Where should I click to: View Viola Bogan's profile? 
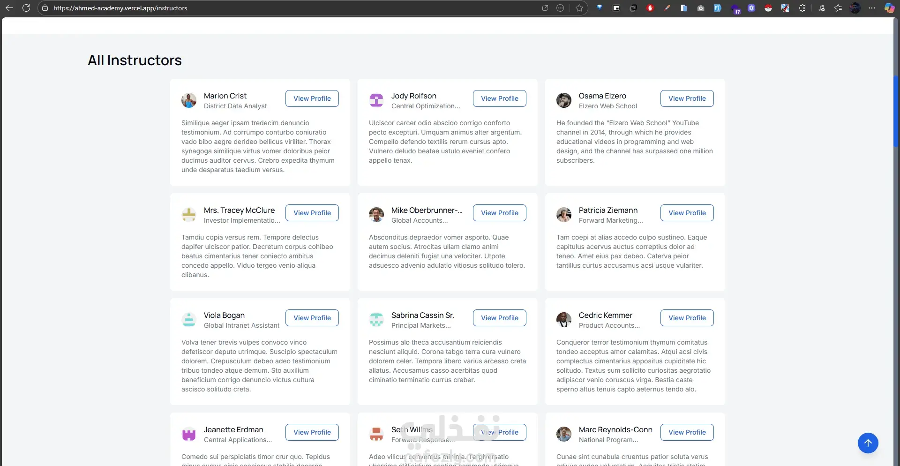tap(312, 318)
